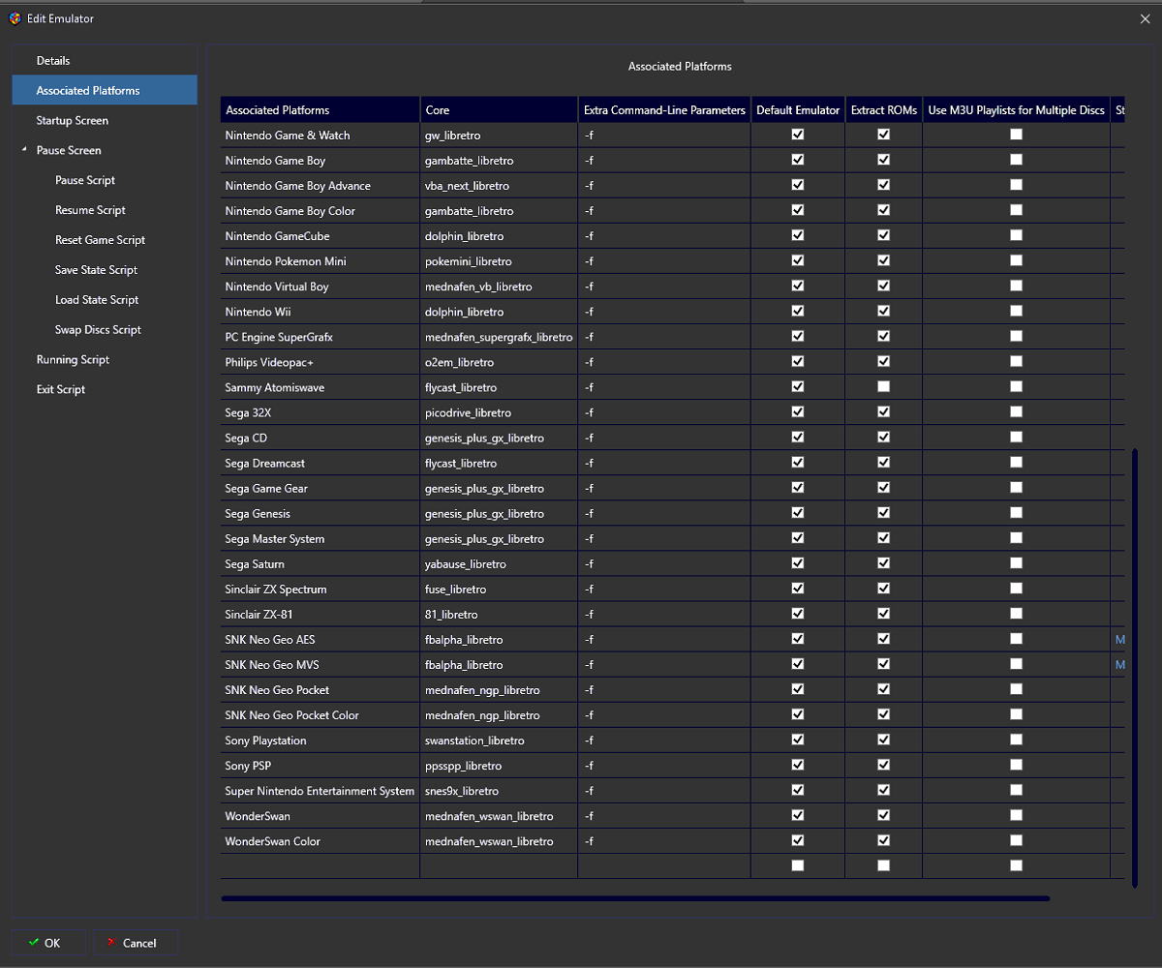Collapse the Pause Screen tree arrow
The width and height of the screenshot is (1162, 968).
click(x=23, y=150)
